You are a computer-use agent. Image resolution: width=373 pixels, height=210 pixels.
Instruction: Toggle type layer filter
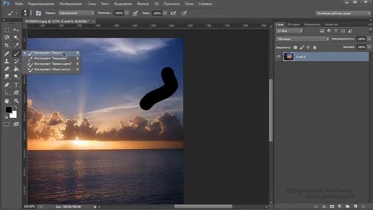click(336, 31)
